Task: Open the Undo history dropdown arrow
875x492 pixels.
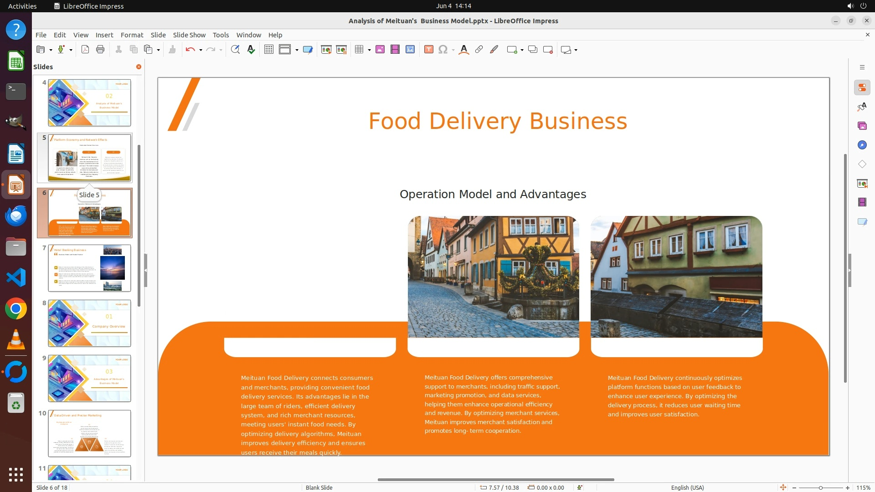Action: tap(201, 50)
